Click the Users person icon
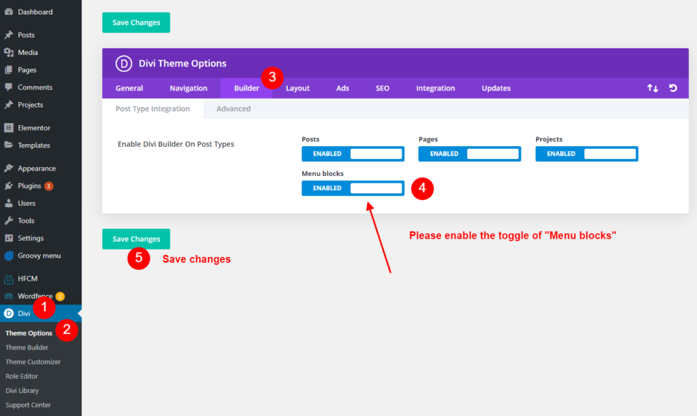Image resolution: width=697 pixels, height=416 pixels. point(8,203)
